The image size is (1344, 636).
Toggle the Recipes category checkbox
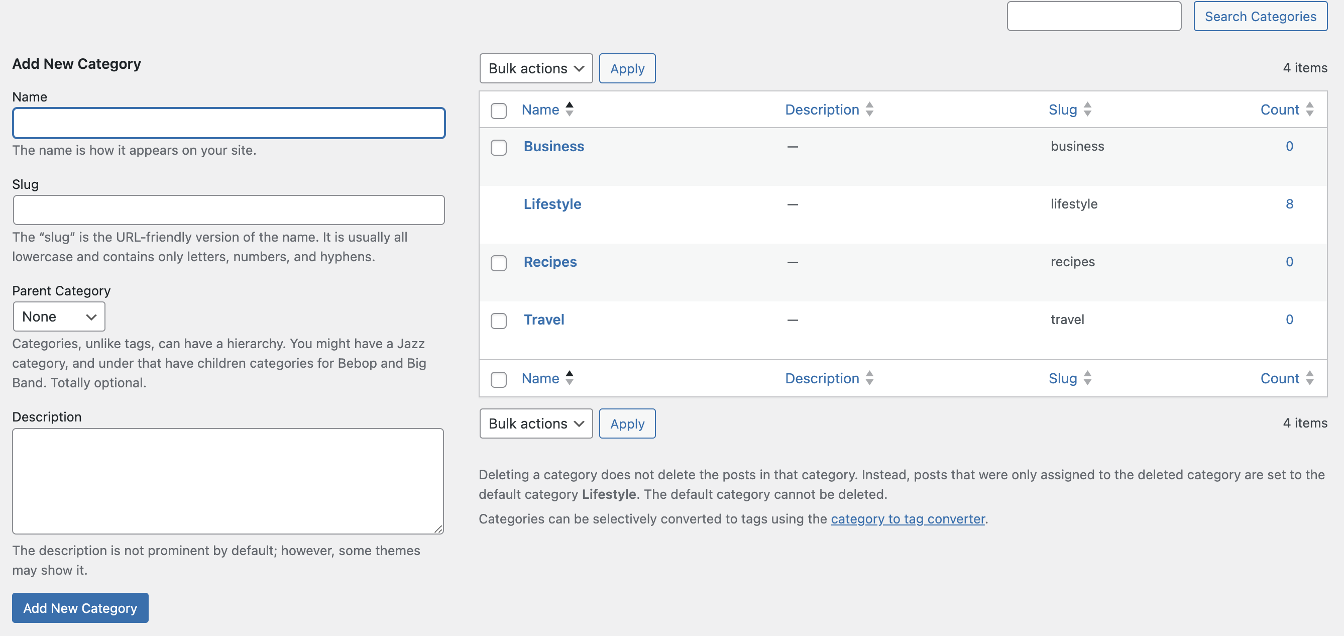499,261
